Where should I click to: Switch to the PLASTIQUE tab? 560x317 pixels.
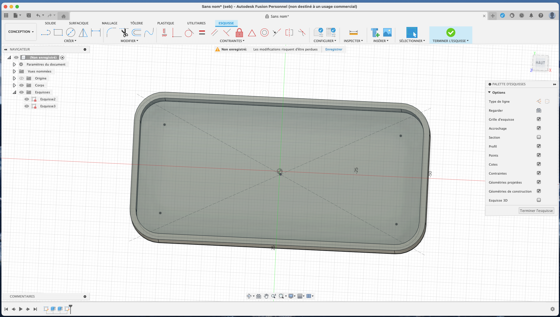pos(166,23)
